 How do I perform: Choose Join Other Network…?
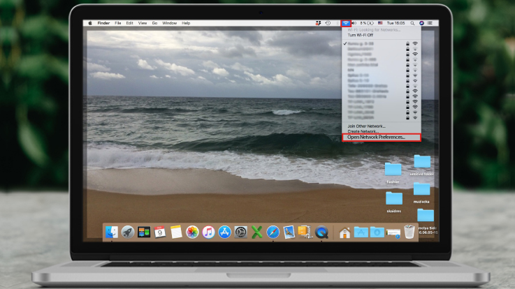366,126
